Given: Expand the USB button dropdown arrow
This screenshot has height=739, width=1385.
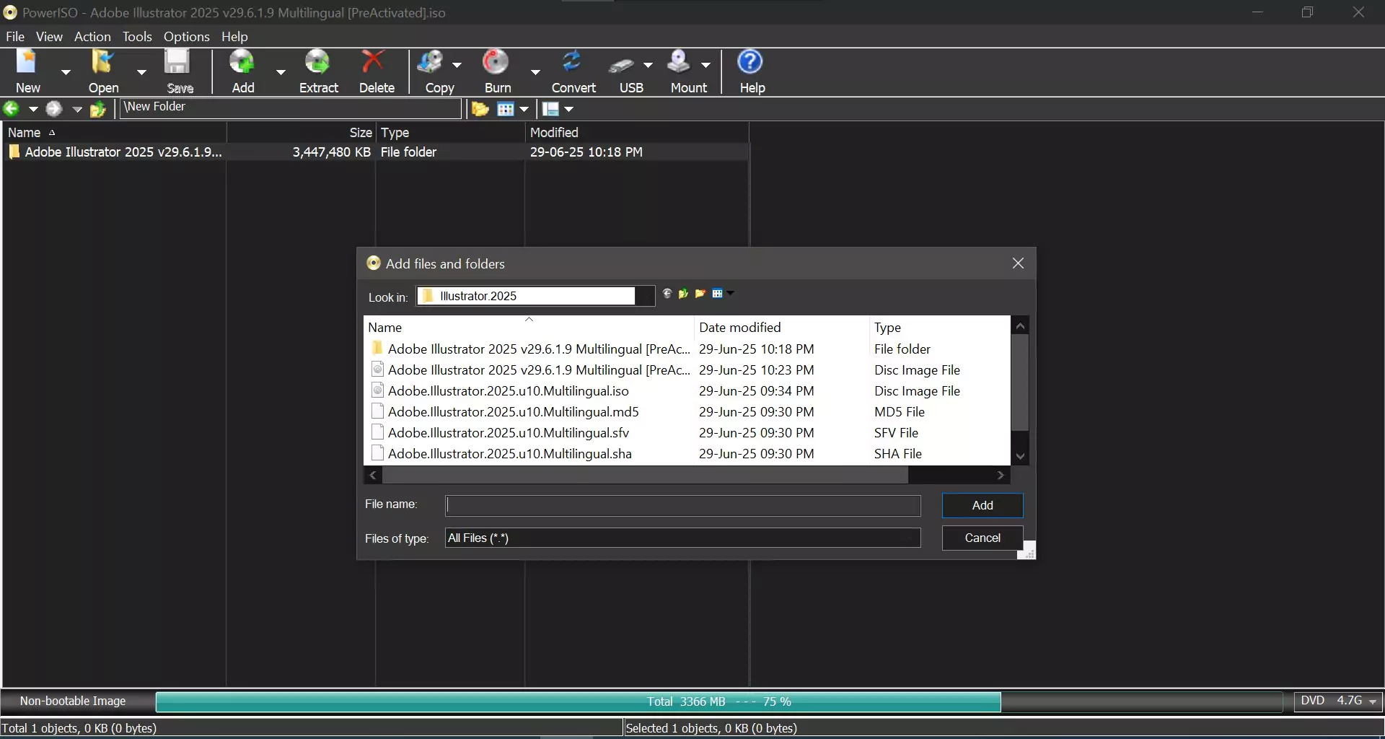Looking at the screenshot, I should (648, 65).
